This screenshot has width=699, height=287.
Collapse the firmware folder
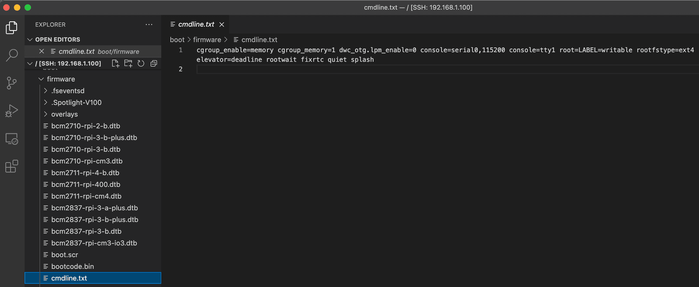(41, 79)
